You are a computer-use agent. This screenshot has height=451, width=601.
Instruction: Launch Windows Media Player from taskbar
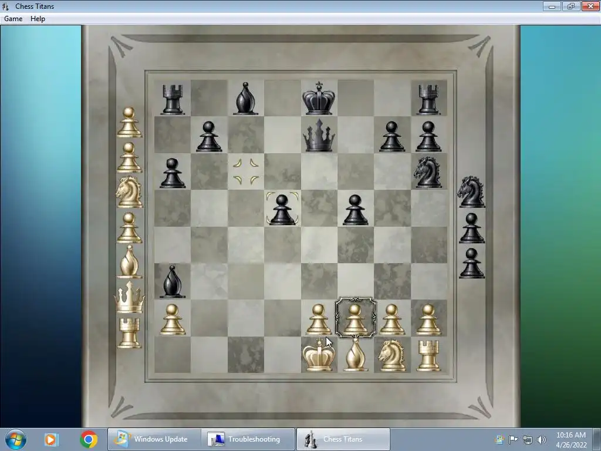[51, 439]
